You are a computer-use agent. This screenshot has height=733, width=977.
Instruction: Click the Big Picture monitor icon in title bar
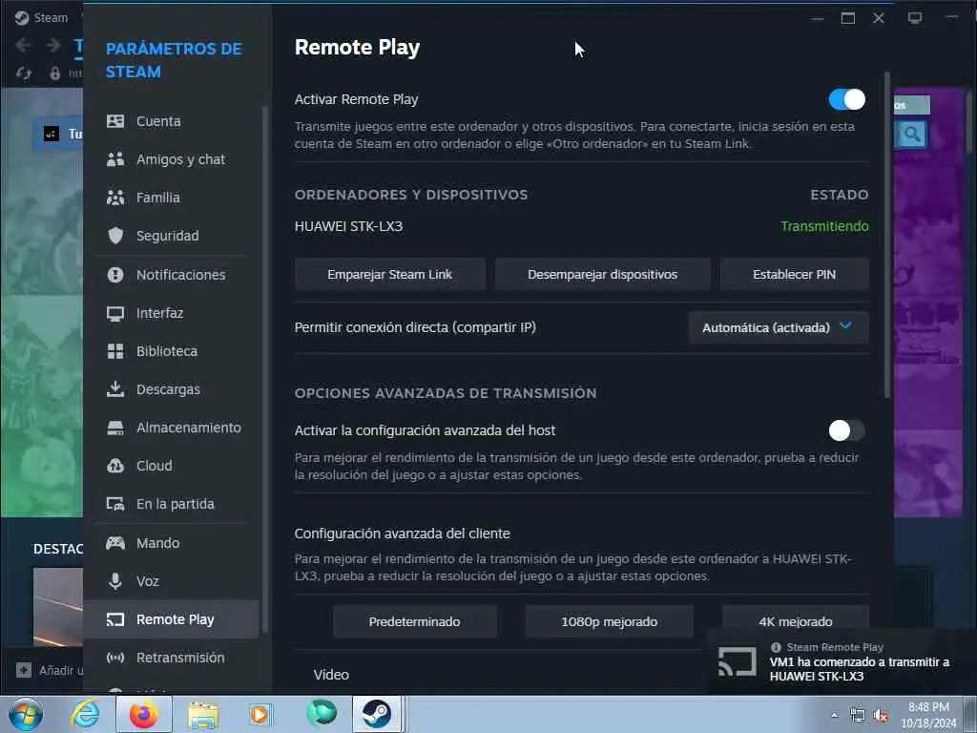pyautogui.click(x=914, y=18)
